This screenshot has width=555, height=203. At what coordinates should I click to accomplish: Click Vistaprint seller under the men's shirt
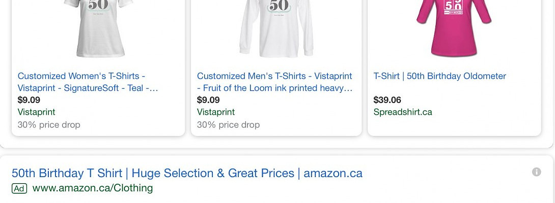[x=215, y=112]
